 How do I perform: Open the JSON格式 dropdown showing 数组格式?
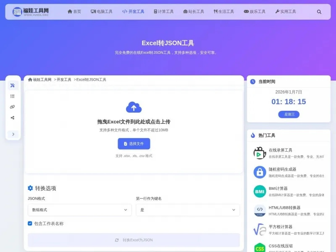(79, 210)
